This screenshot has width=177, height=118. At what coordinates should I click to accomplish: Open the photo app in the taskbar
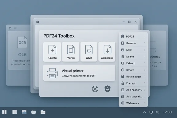coord(24,112)
